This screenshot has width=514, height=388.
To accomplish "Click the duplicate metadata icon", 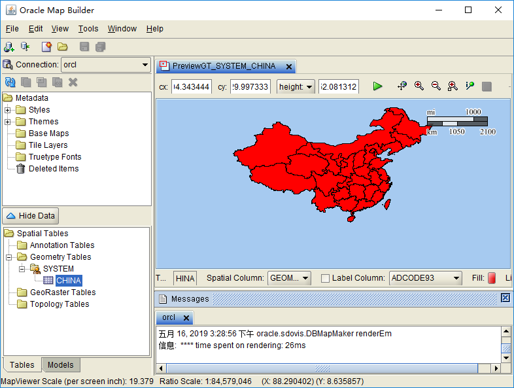I will [58, 82].
